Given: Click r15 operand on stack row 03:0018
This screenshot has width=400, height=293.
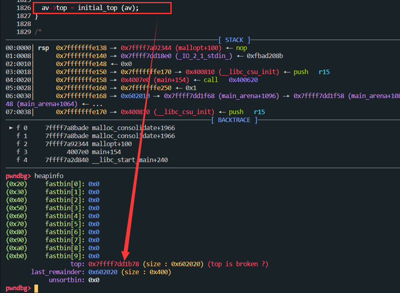Looking at the screenshot, I should (x=324, y=72).
